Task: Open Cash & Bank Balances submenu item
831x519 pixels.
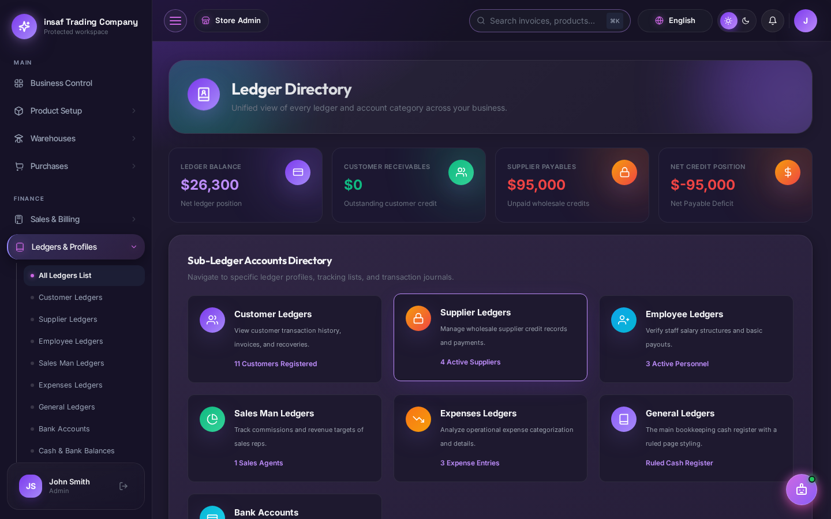Action: tap(84, 451)
